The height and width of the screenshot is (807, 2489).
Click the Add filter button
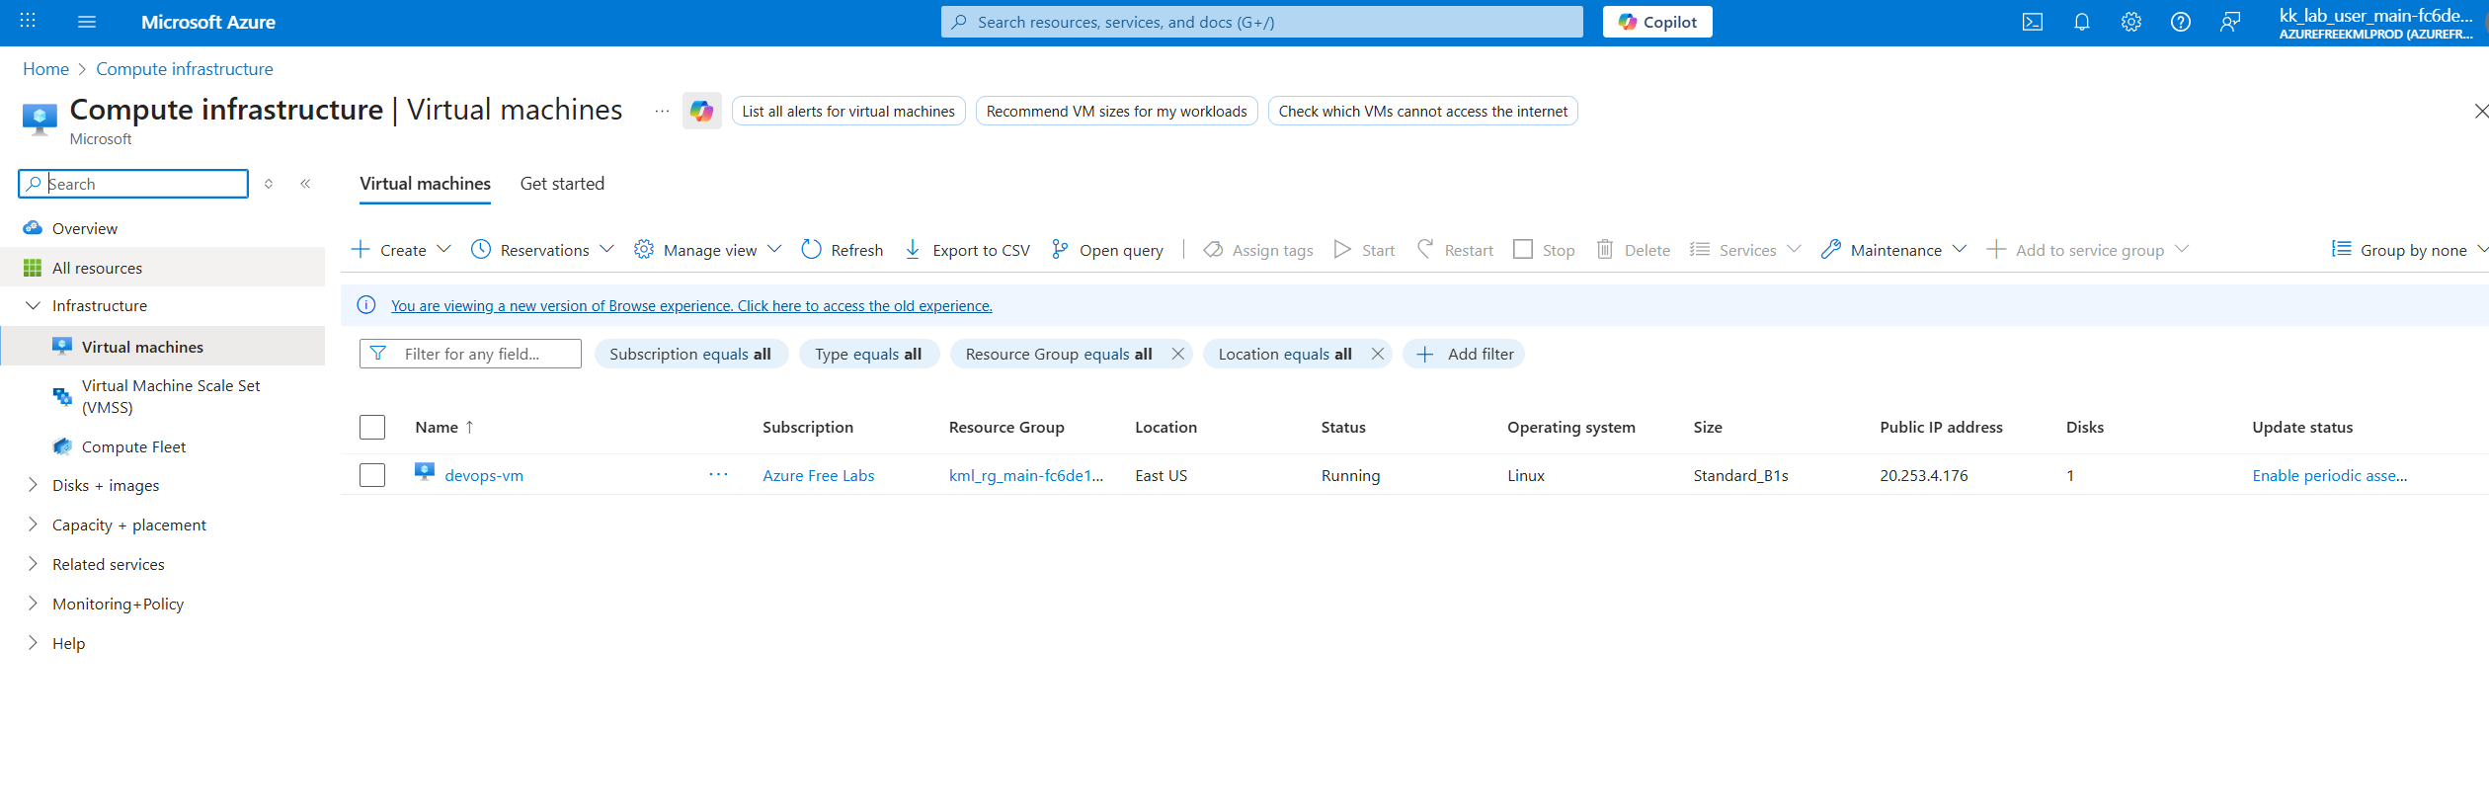1464,354
